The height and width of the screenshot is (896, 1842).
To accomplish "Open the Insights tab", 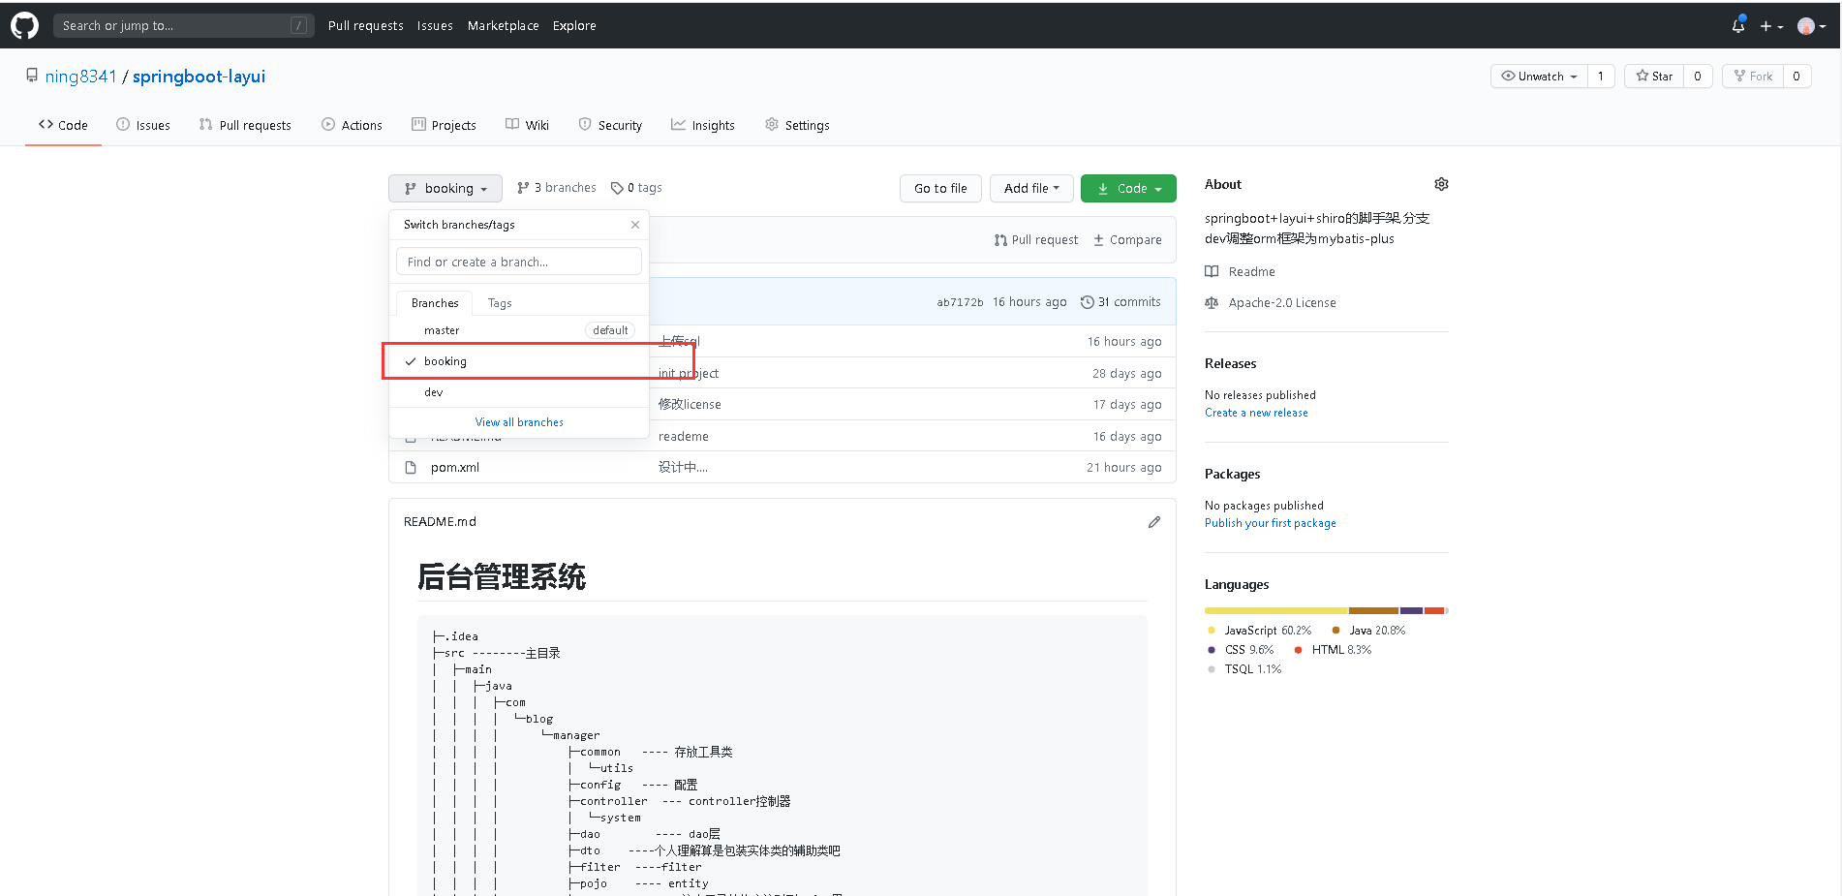I will tap(703, 124).
